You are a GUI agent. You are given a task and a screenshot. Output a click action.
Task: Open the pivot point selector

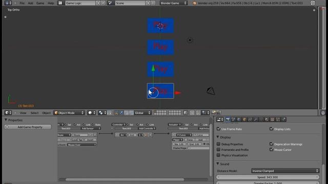click(102, 113)
